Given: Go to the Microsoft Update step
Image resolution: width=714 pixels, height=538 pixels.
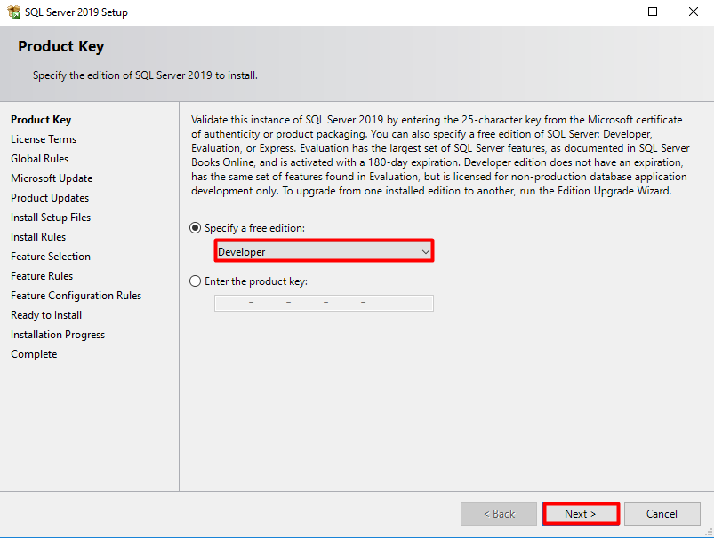Looking at the screenshot, I should click(52, 178).
